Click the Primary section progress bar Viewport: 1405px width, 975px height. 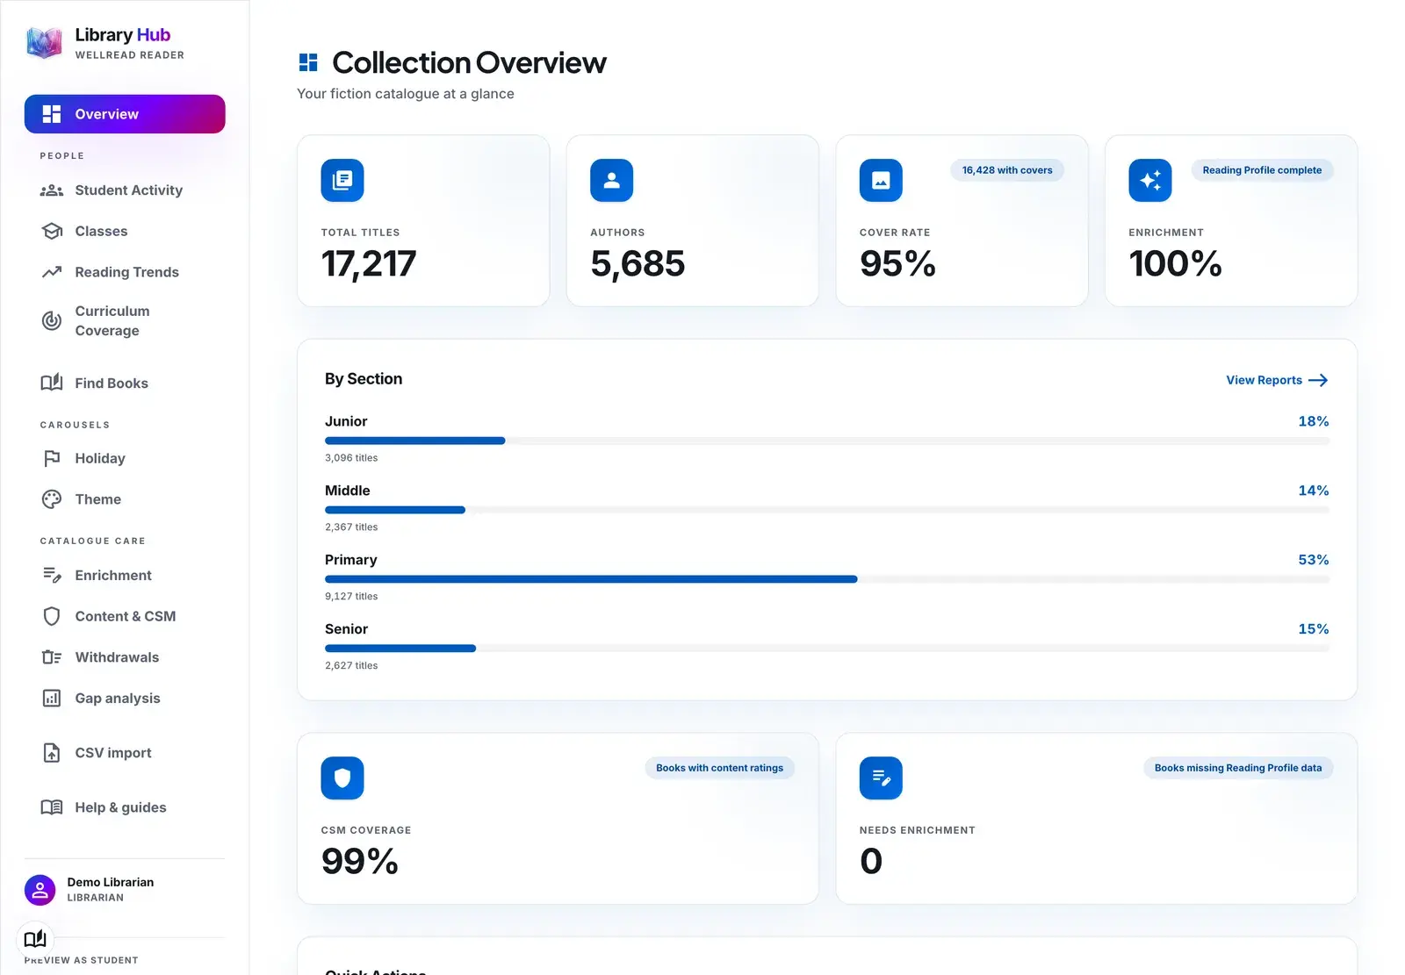pyautogui.click(x=827, y=579)
